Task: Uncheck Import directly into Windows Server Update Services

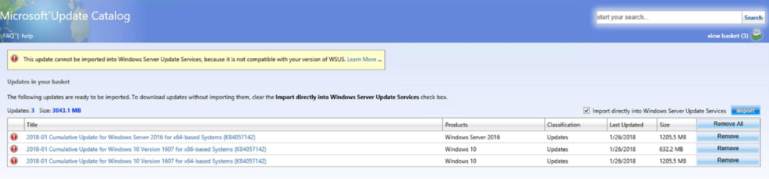Action: [586, 110]
